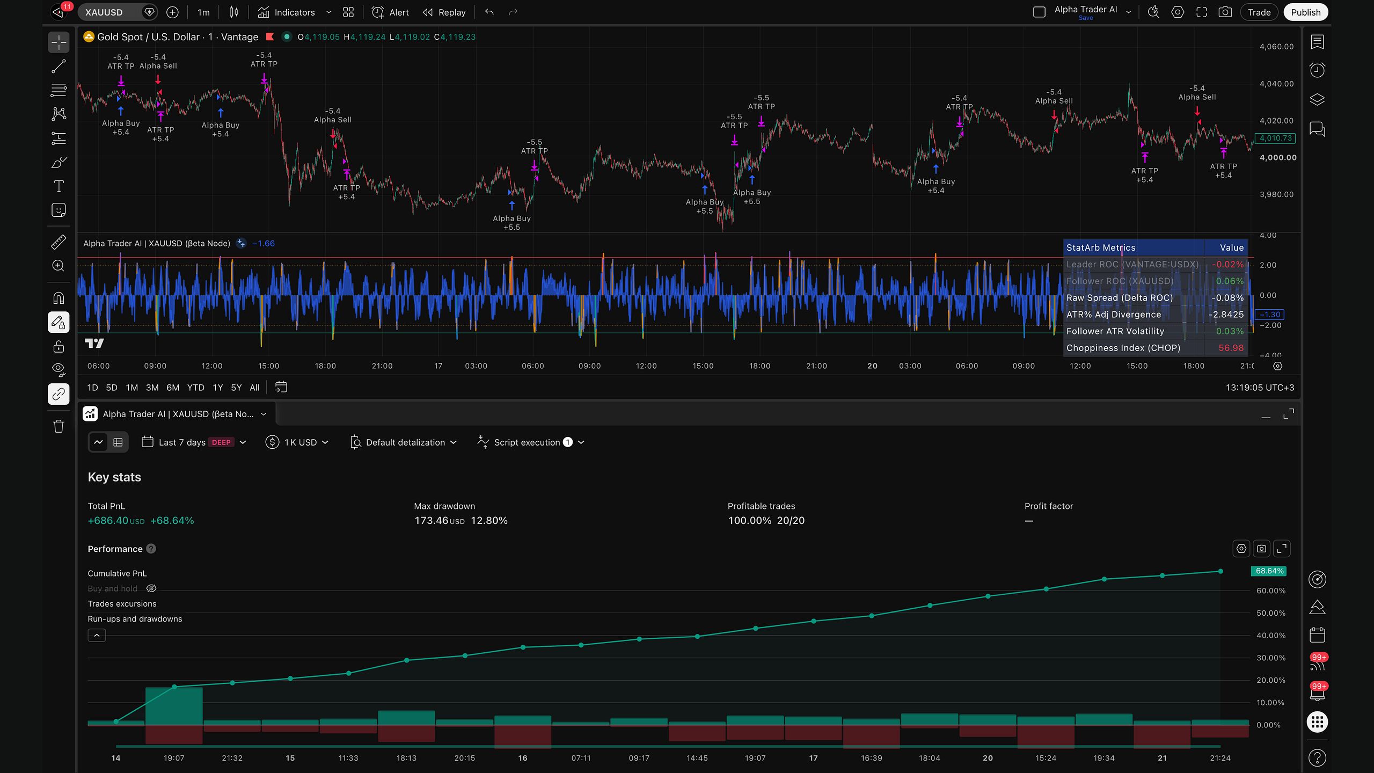Expand the Indicators favorites dropdown arrow
1374x773 pixels.
[328, 12]
